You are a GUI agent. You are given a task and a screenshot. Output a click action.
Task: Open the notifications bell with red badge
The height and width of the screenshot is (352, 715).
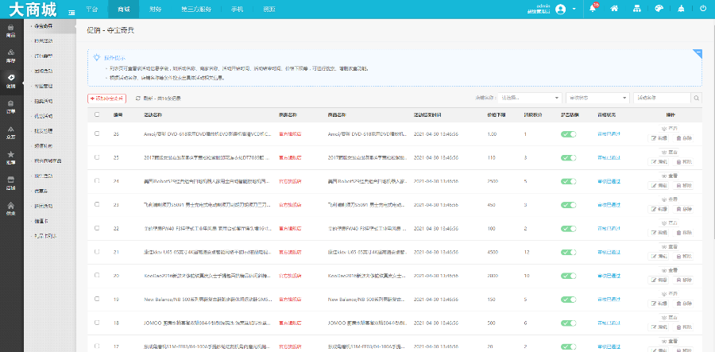(593, 8)
